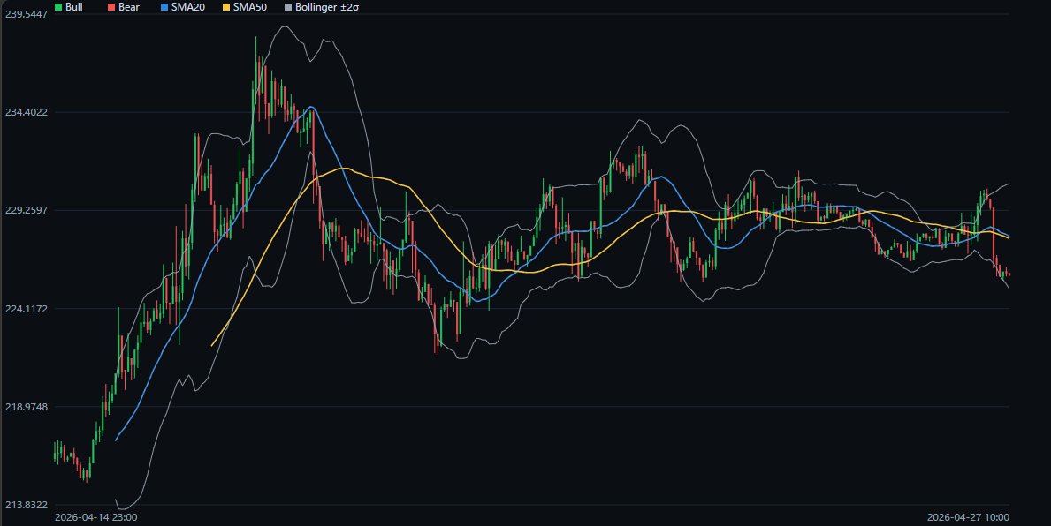Image resolution: width=1051 pixels, height=526 pixels.
Task: Click the 2026-04-27 10:00 end date label
Action: pos(968,517)
